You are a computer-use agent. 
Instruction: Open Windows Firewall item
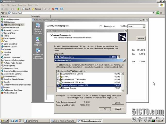coord(9,93)
